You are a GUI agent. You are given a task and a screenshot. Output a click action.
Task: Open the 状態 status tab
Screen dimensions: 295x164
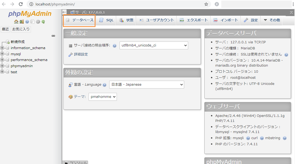(x=126, y=20)
